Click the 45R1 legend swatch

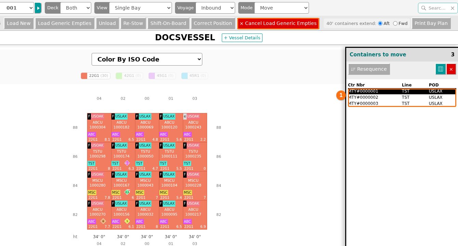coord(185,76)
